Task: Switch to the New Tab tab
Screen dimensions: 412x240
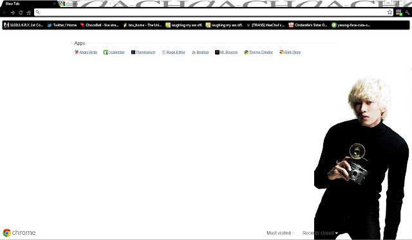Action: (x=29, y=4)
